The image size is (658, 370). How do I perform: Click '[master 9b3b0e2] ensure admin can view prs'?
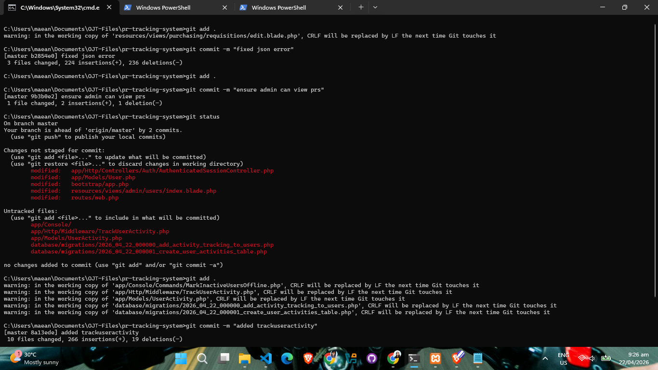point(75,96)
